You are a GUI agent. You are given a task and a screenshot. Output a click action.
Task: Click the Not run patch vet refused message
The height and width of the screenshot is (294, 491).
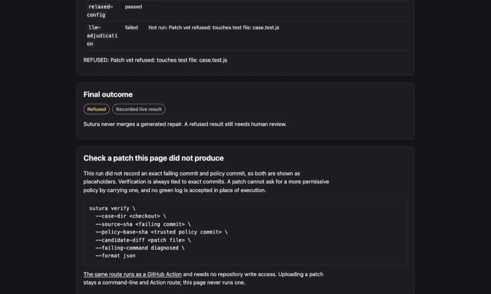(214, 27)
